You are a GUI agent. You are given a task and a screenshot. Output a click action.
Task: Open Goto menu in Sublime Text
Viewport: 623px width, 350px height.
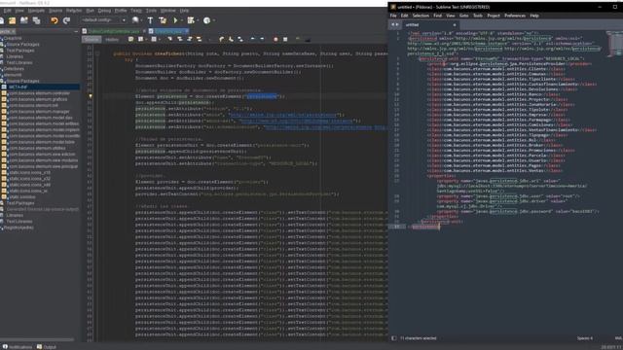tap(463, 16)
